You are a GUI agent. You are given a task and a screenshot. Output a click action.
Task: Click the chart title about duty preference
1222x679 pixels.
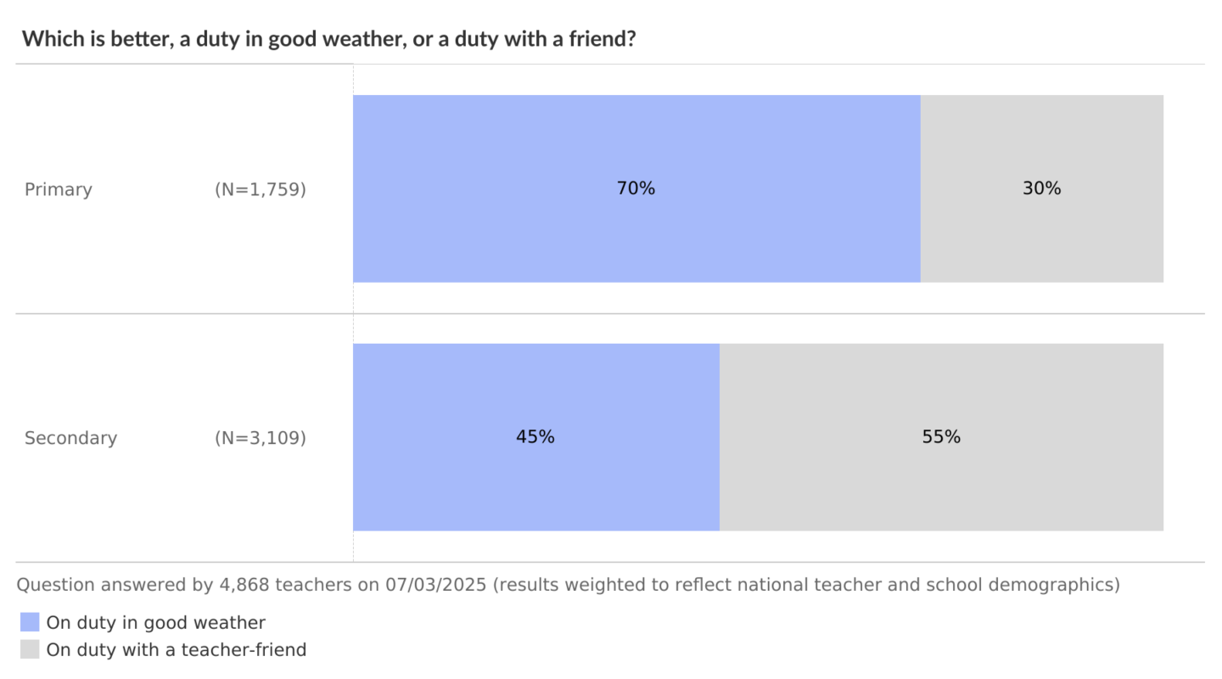click(328, 39)
